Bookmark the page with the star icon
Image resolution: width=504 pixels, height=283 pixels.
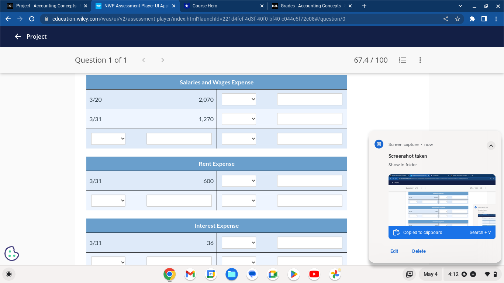pyautogui.click(x=458, y=19)
